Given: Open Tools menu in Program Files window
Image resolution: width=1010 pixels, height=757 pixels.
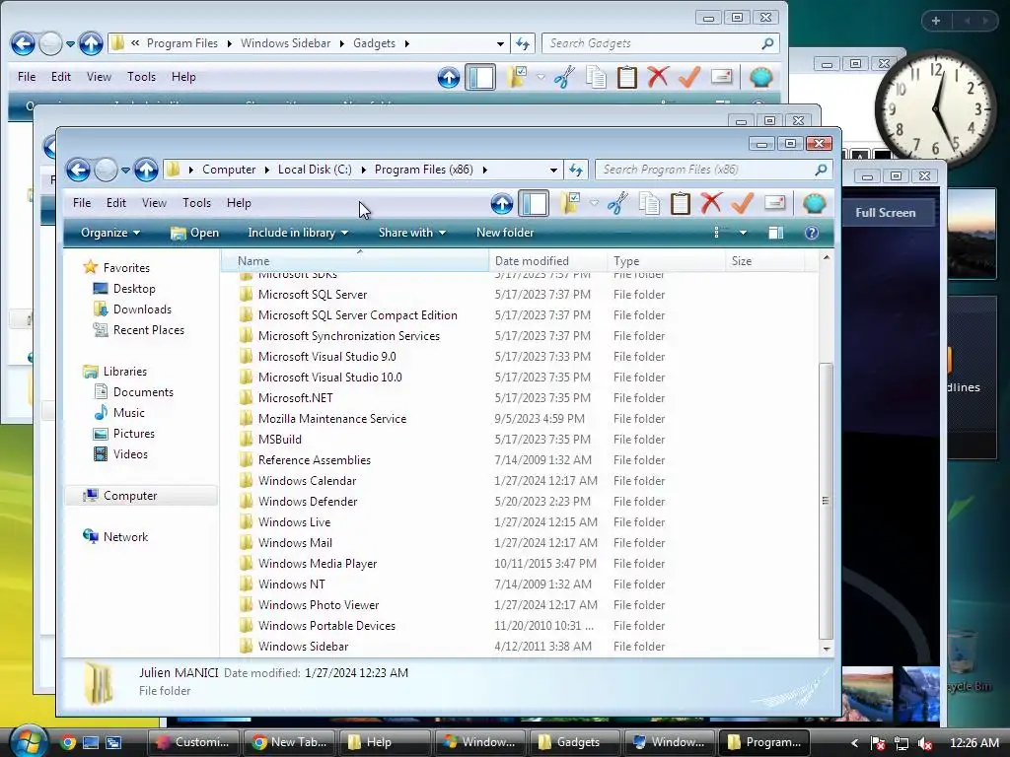Looking at the screenshot, I should coord(196,203).
